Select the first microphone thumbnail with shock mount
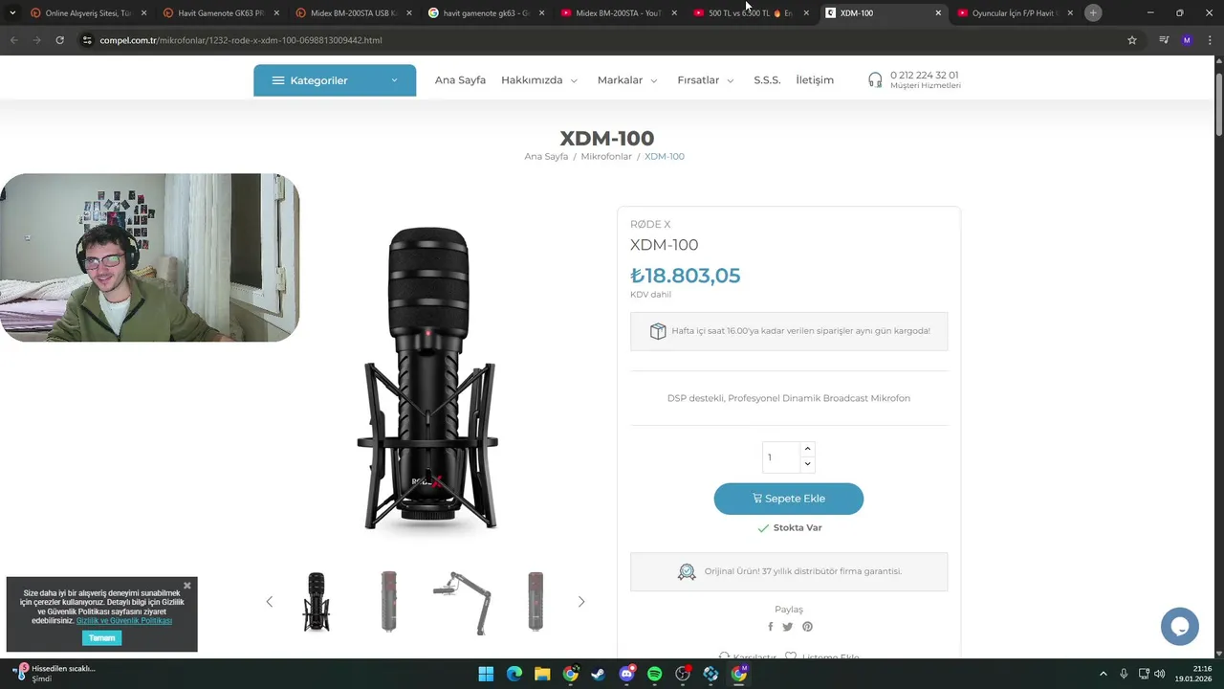This screenshot has height=689, width=1224. [316, 602]
